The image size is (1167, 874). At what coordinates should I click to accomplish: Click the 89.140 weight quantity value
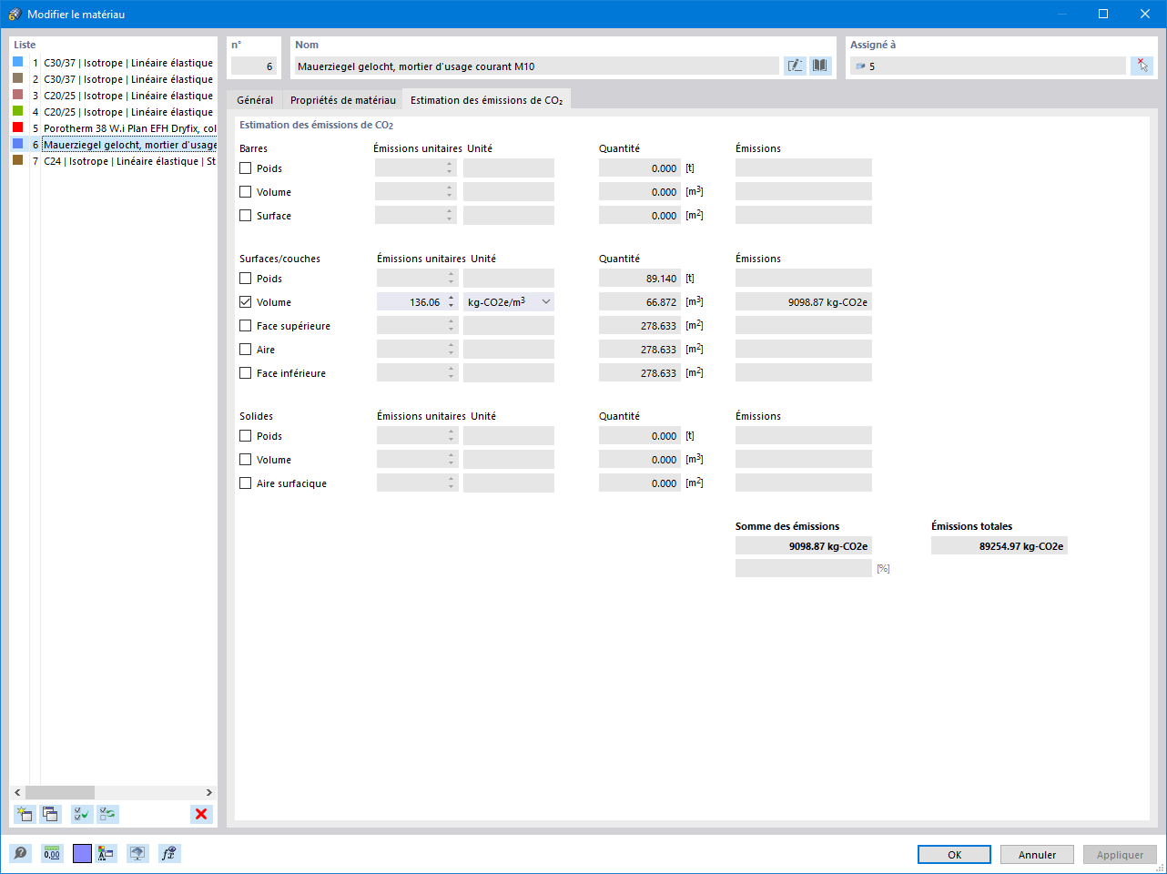[x=640, y=279]
